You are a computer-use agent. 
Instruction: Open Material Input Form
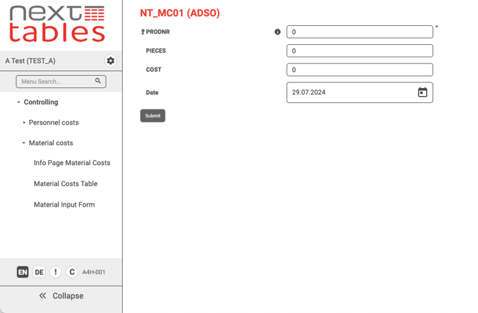click(x=64, y=205)
